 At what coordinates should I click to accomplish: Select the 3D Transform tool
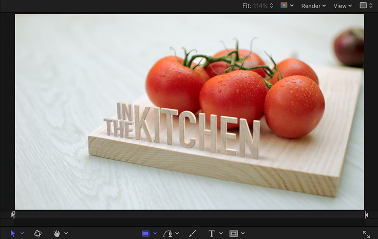coord(38,233)
